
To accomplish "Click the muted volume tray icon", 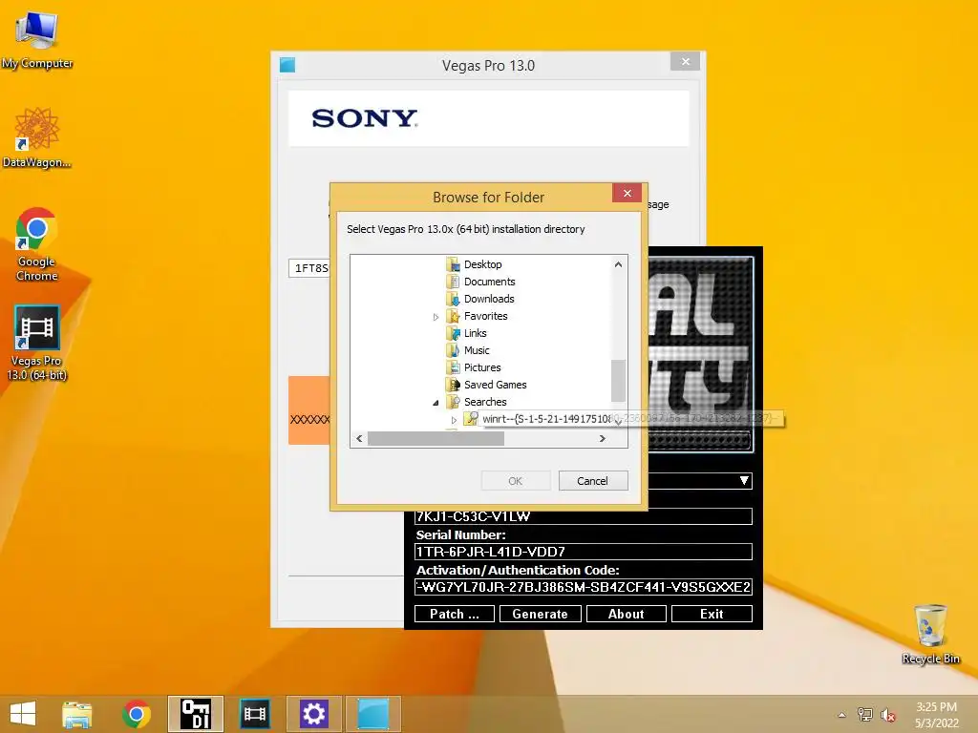I will pyautogui.click(x=887, y=715).
